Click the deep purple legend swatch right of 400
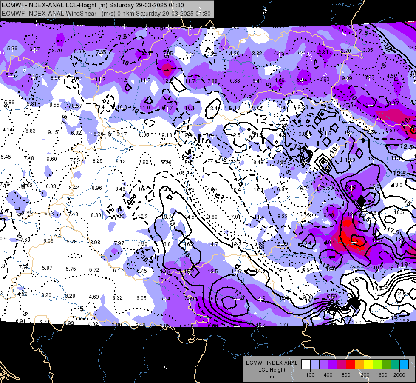Image resolution: width=416 pixels, height=383 pixels. 332,364
